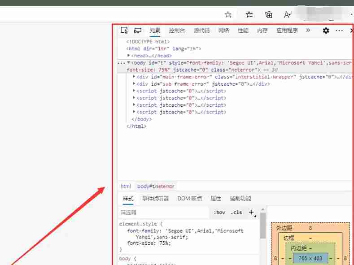
Task: Open the 应用程序 (Application) tab
Action: pos(287,30)
